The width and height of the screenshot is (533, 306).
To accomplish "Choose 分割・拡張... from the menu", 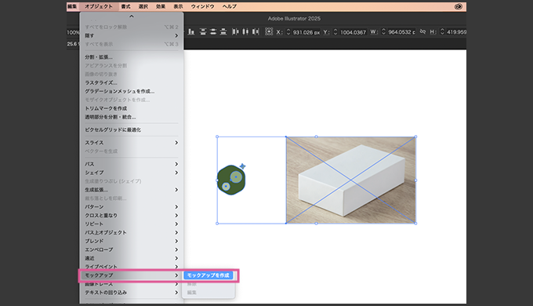I will tap(131, 57).
